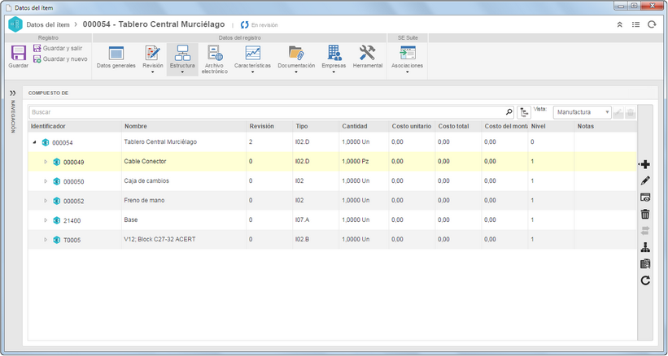Select the Freno de mano row name
The image size is (668, 356).
[x=144, y=200]
